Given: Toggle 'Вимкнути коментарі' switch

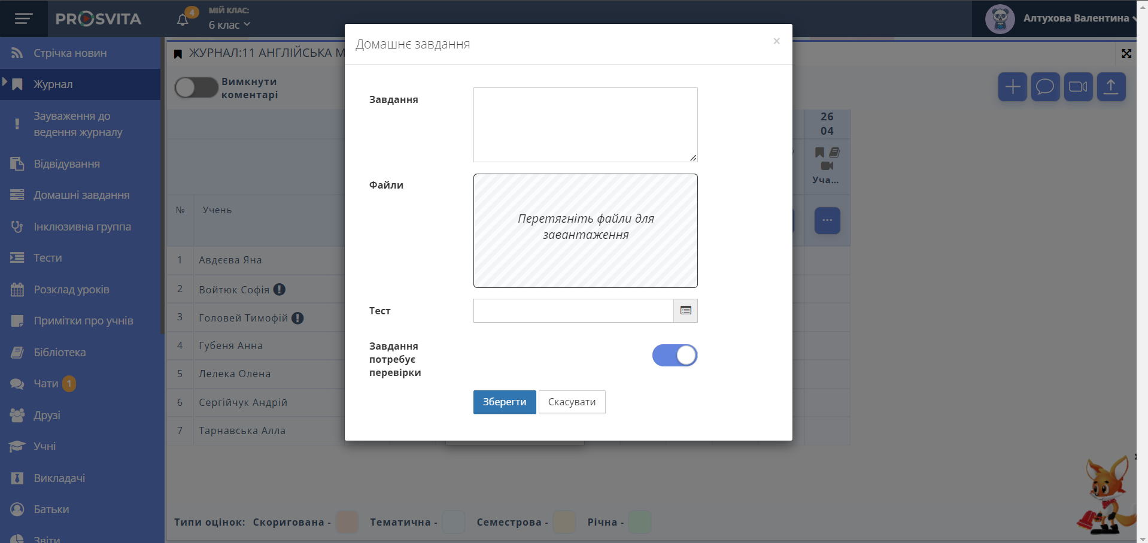Looking at the screenshot, I should (196, 88).
